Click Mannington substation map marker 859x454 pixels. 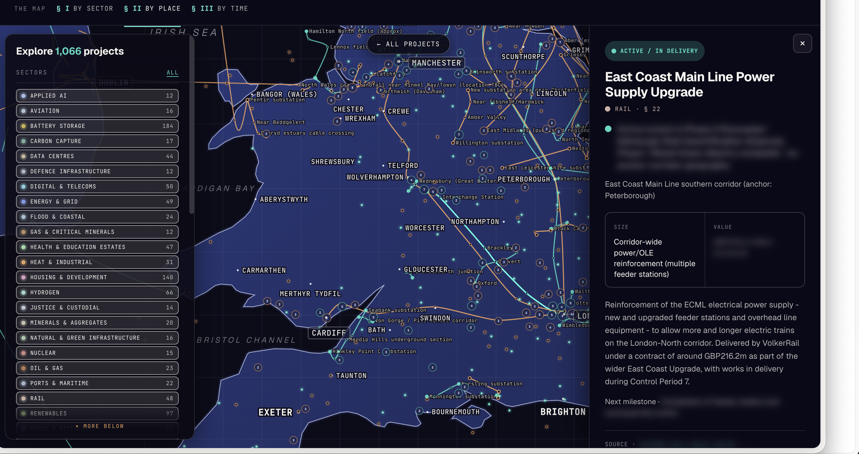tap(427, 397)
